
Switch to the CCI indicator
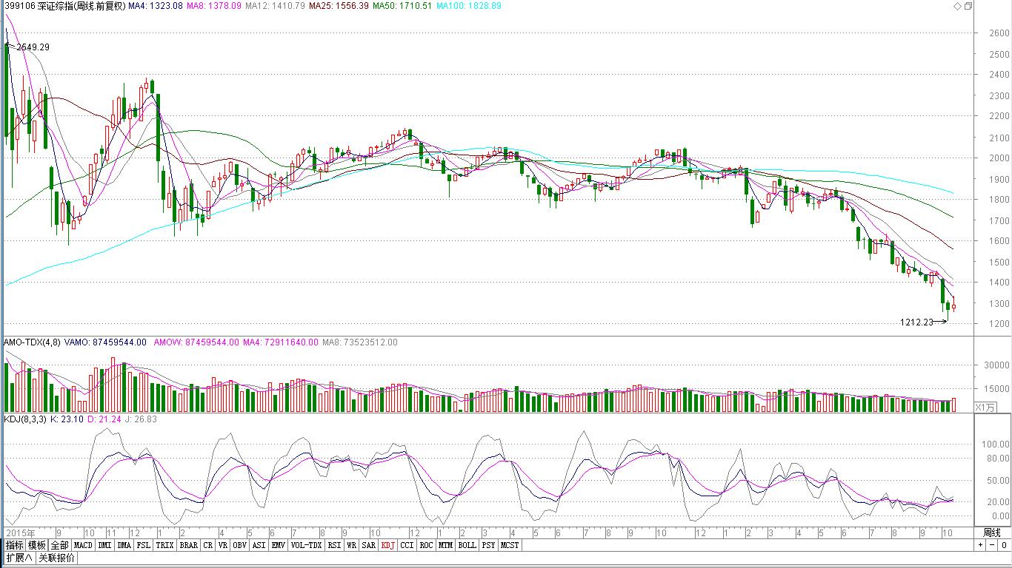tap(407, 545)
